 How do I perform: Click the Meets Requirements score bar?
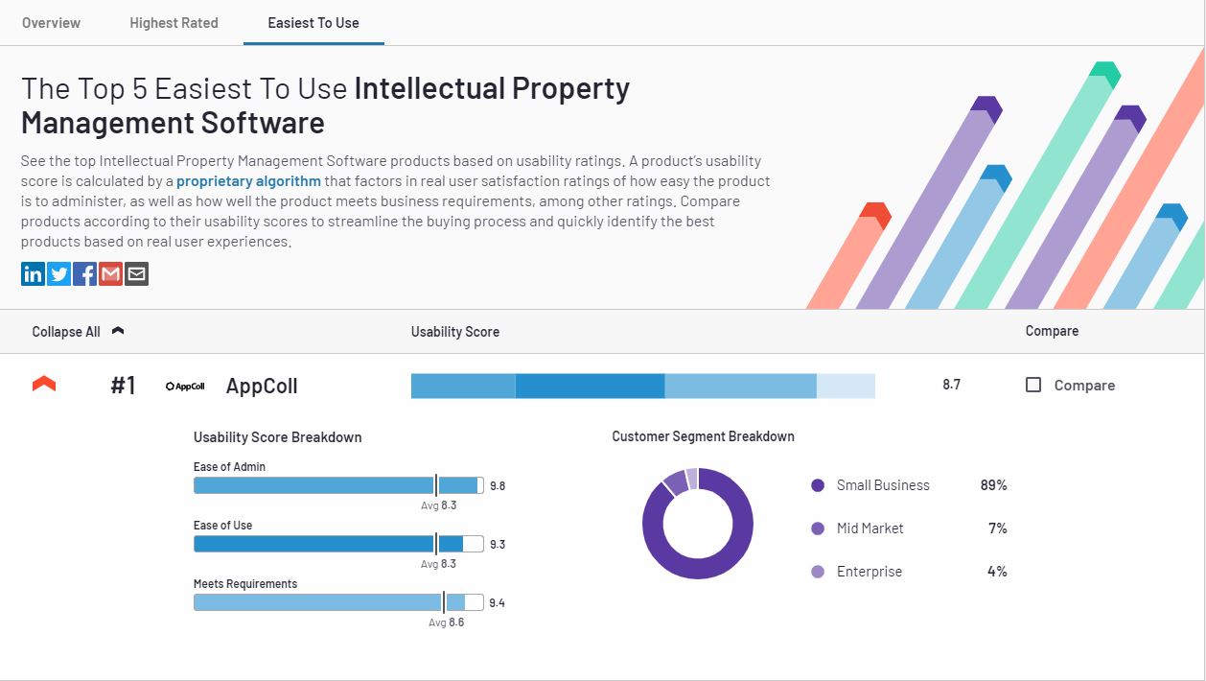pos(338,602)
